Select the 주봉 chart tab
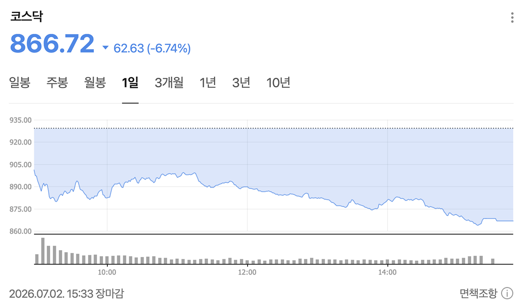524x306 pixels. 57,83
